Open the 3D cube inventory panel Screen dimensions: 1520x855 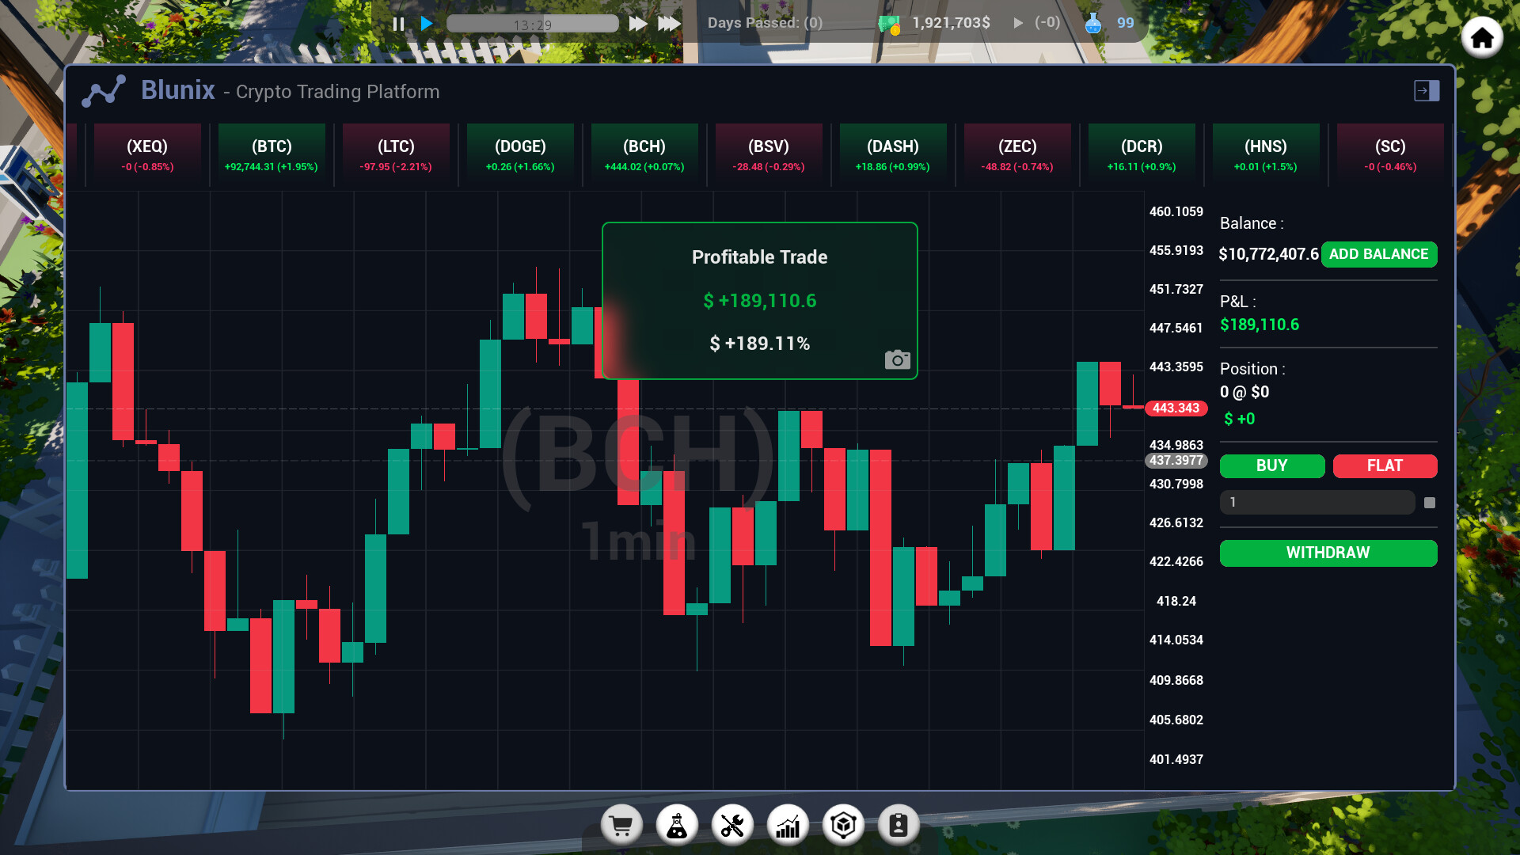843,825
